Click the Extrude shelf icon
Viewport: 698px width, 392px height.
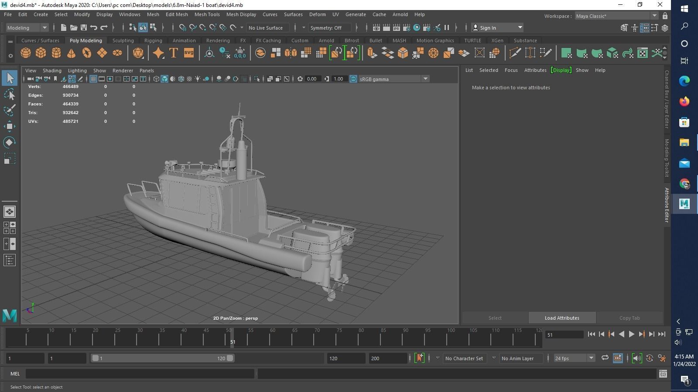pyautogui.click(x=372, y=53)
